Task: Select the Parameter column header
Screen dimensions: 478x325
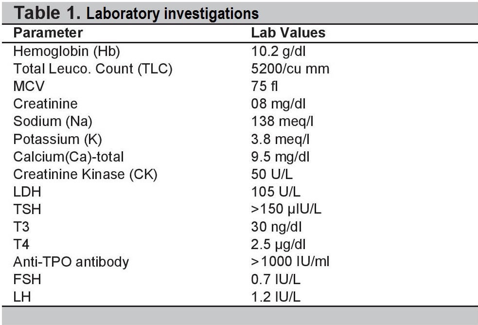Action: click(48, 33)
